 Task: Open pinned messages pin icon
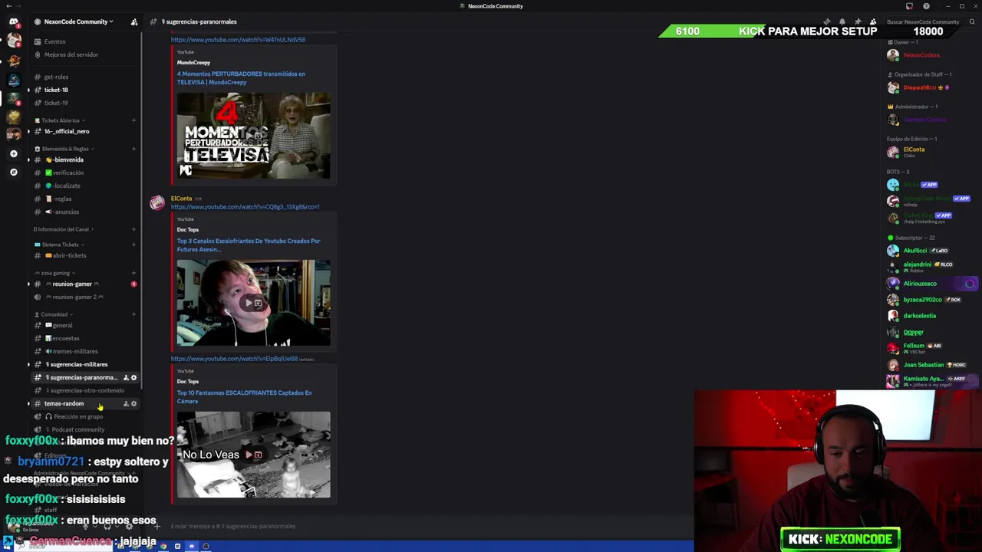coord(858,21)
